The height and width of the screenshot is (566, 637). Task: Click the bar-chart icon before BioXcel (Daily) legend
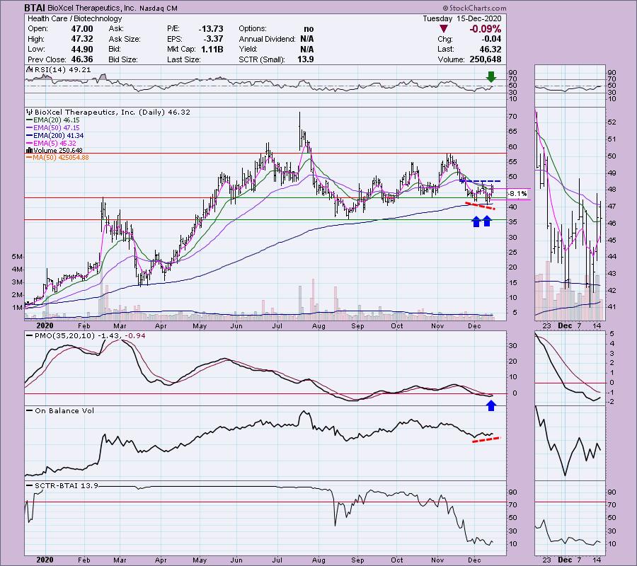(30, 112)
